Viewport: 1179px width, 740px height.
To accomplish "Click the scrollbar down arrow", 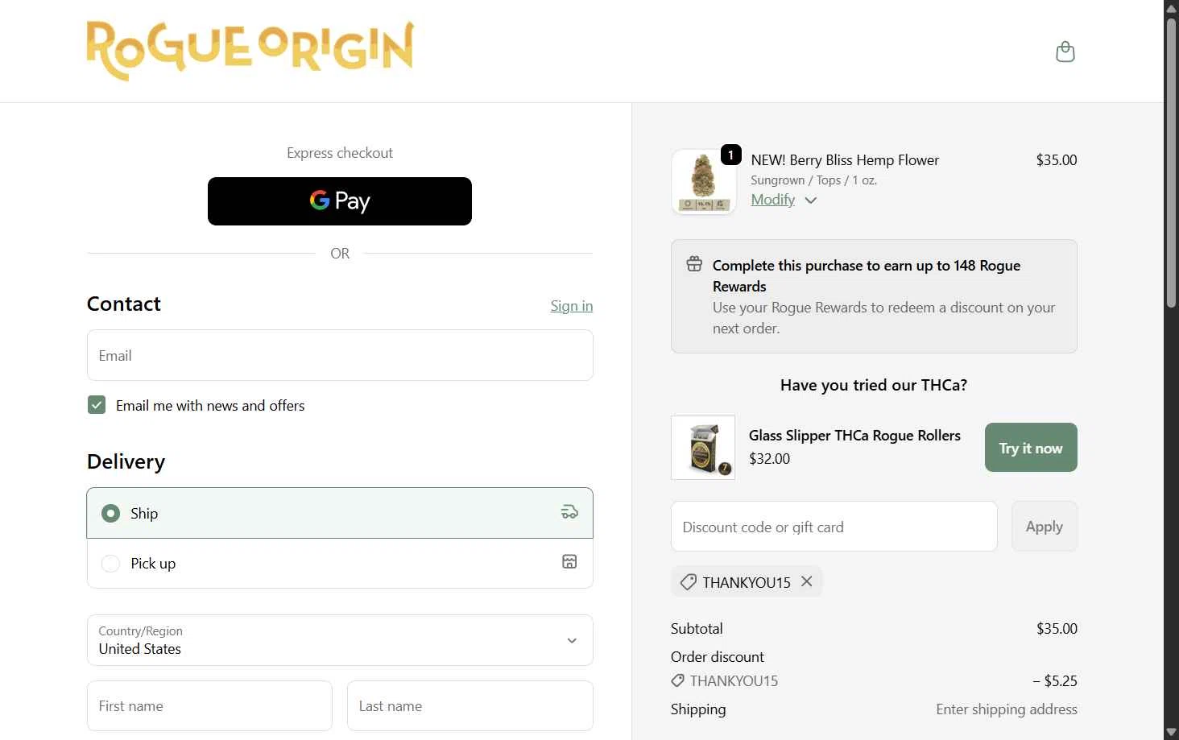I will [1172, 732].
